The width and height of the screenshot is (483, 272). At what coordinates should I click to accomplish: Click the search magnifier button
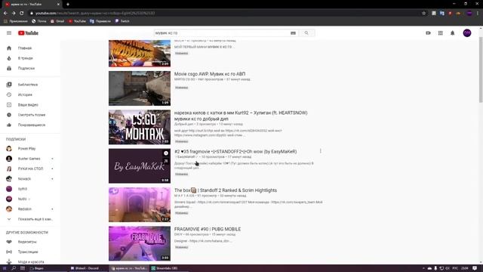coord(306,33)
